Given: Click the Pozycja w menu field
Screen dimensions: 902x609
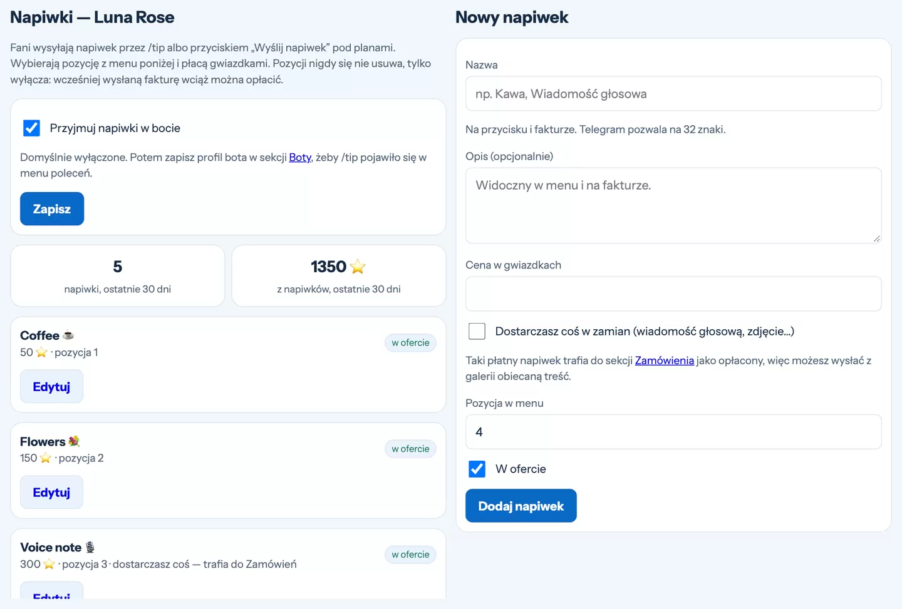Looking at the screenshot, I should click(x=673, y=432).
